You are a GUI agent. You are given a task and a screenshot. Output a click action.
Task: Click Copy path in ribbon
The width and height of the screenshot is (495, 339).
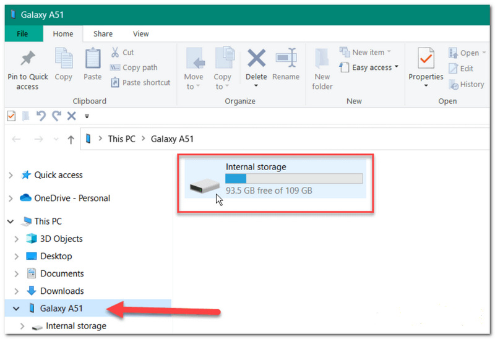(134, 67)
